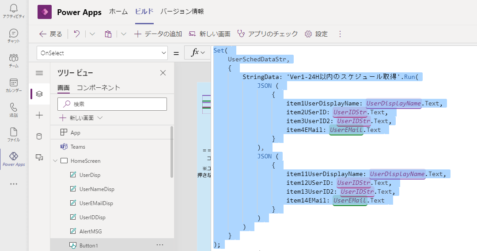
Task: Open the undo dropdown chevron
Action: [x=92, y=34]
